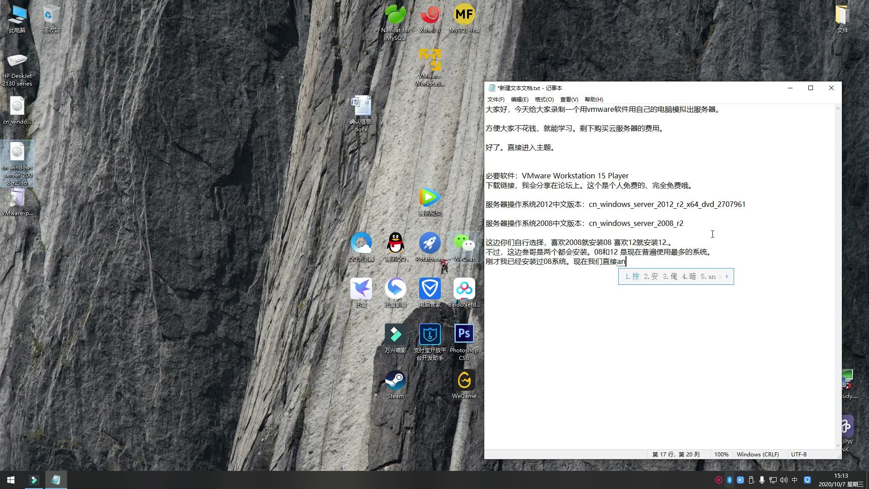Viewport: 869px width, 489px height.
Task: Open Photoshop CS6 shortcut
Action: [464, 334]
